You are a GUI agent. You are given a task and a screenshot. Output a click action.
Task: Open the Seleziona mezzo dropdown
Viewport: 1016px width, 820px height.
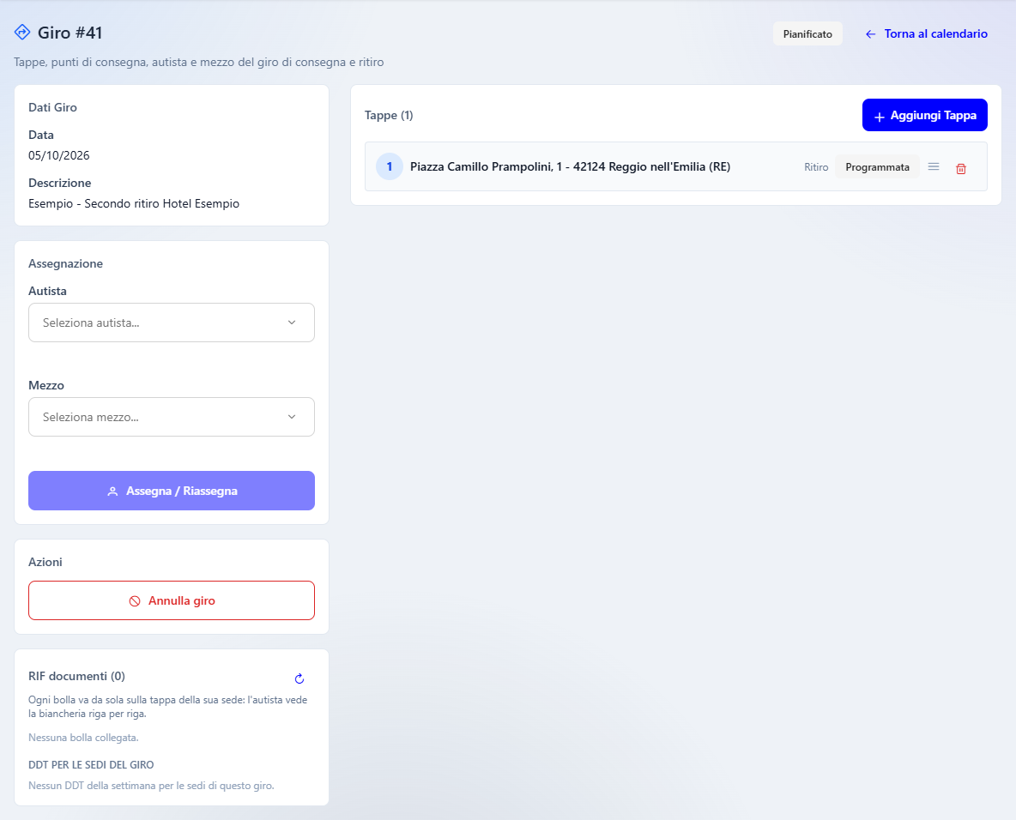click(172, 417)
